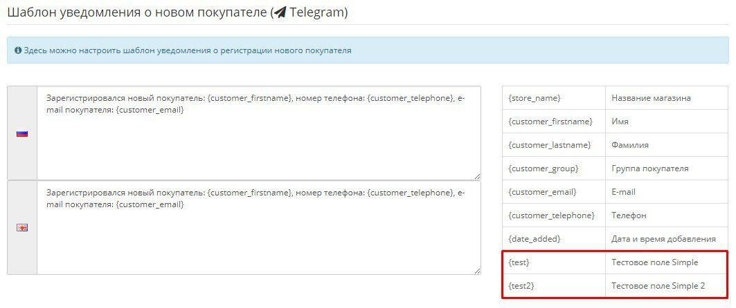Grab resize handle of the upper template textarea
Image resolution: width=736 pixels, height=308 pixels.
476,176
